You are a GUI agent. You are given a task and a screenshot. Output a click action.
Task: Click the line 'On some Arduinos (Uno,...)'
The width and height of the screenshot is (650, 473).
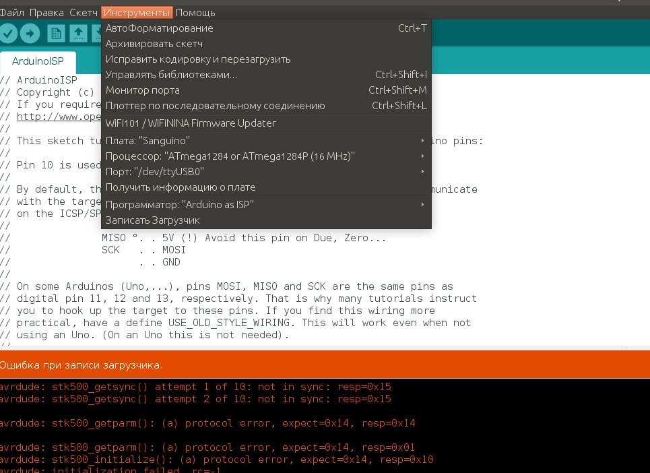pyautogui.click(x=226, y=286)
